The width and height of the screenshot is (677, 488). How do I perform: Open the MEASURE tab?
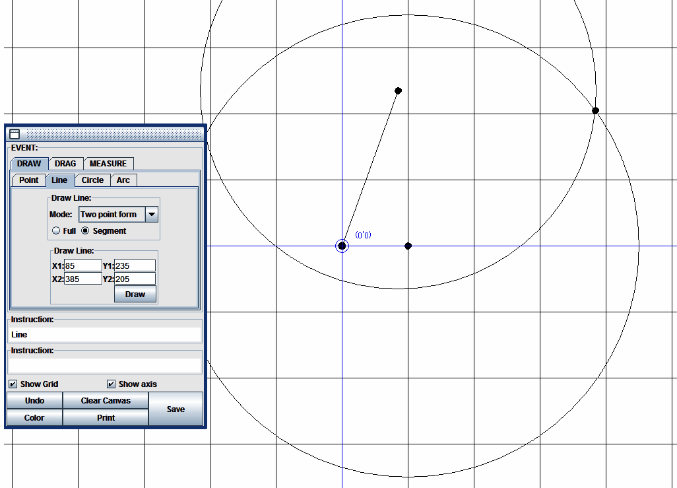click(x=108, y=164)
